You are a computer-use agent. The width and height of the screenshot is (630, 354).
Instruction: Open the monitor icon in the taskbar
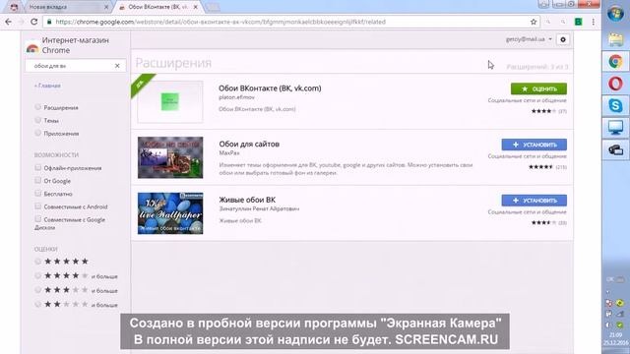click(x=615, y=128)
